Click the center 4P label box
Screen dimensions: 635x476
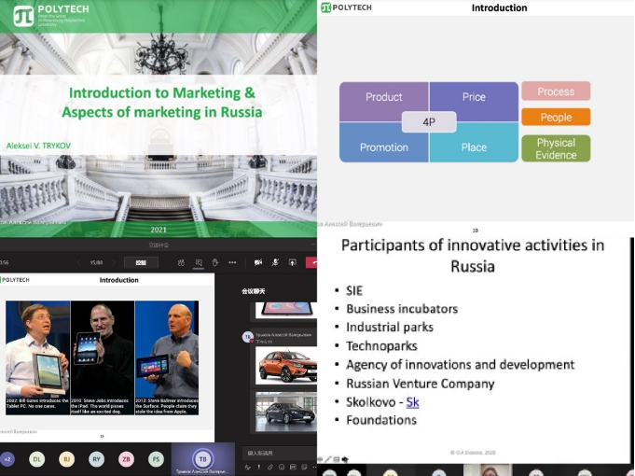429,121
